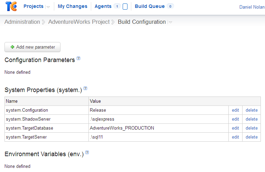
Task: Click the Agents count badge
Action: pos(117,7)
